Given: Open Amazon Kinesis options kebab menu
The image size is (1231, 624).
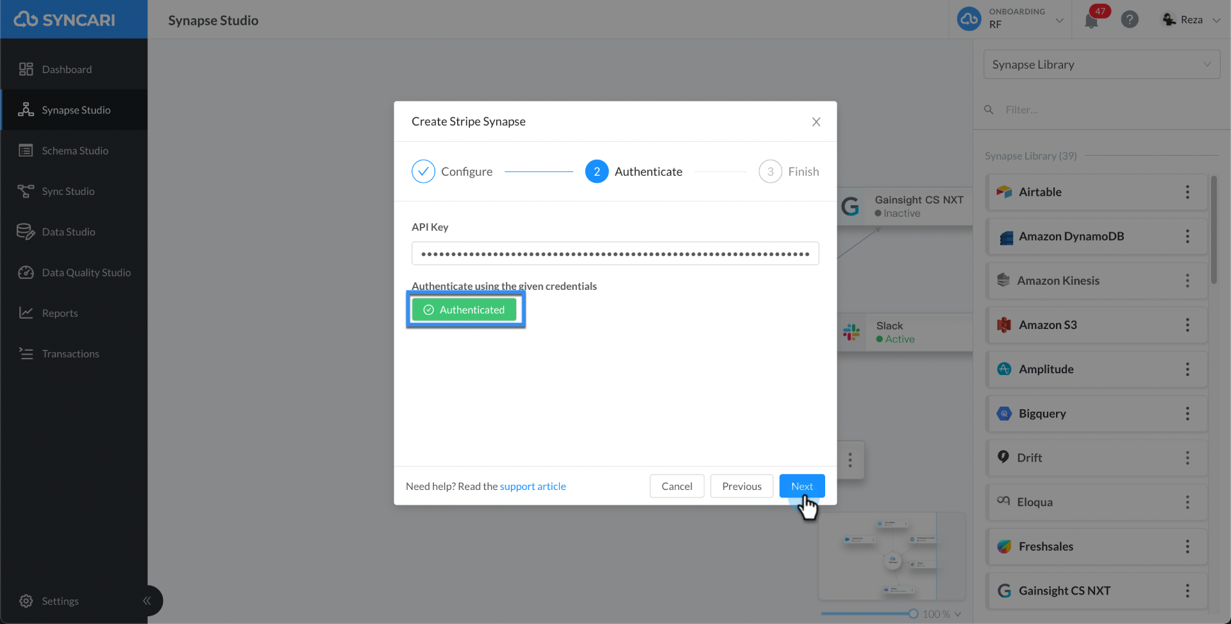Looking at the screenshot, I should [x=1187, y=280].
